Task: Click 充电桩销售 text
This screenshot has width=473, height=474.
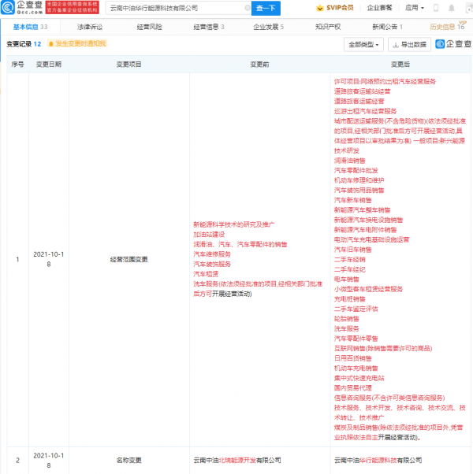Action: [x=350, y=299]
